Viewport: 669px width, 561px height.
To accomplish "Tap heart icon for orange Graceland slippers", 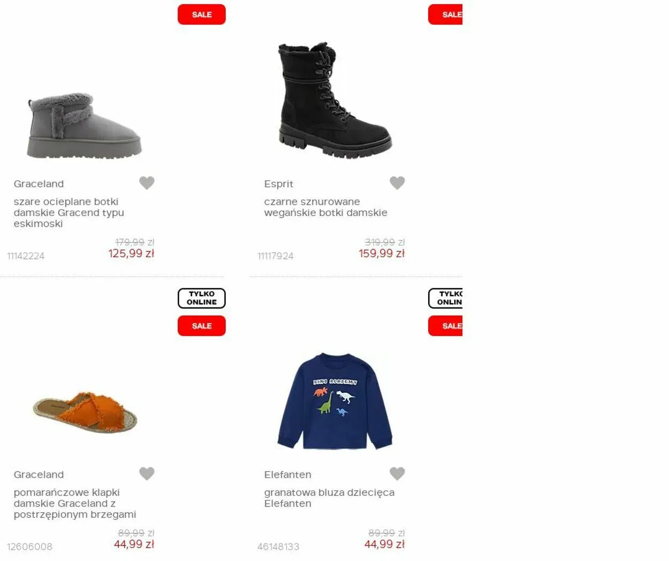I will pyautogui.click(x=147, y=473).
